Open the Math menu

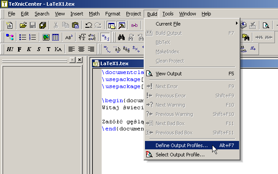pos(94,14)
